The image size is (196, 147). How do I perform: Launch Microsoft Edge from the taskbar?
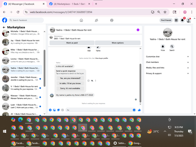[x=20, y=120]
